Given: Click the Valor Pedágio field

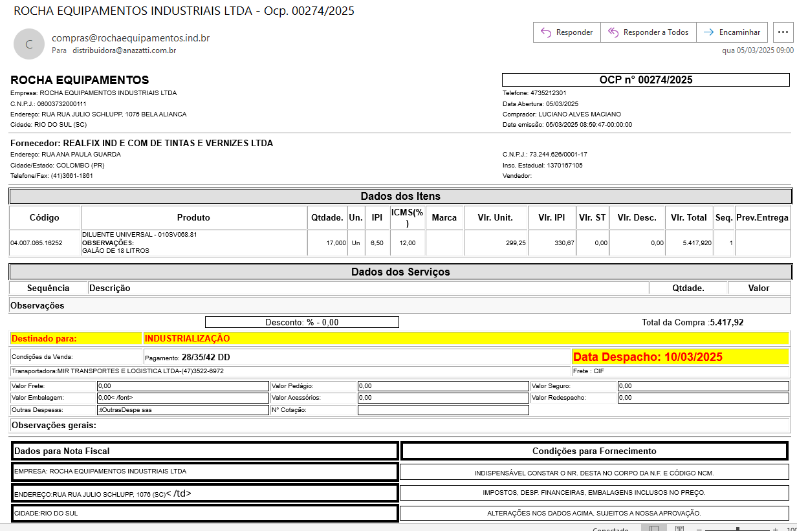Looking at the screenshot, I should (443, 386).
